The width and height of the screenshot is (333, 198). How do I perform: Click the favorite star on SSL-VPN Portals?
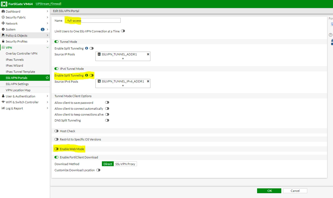47,78
